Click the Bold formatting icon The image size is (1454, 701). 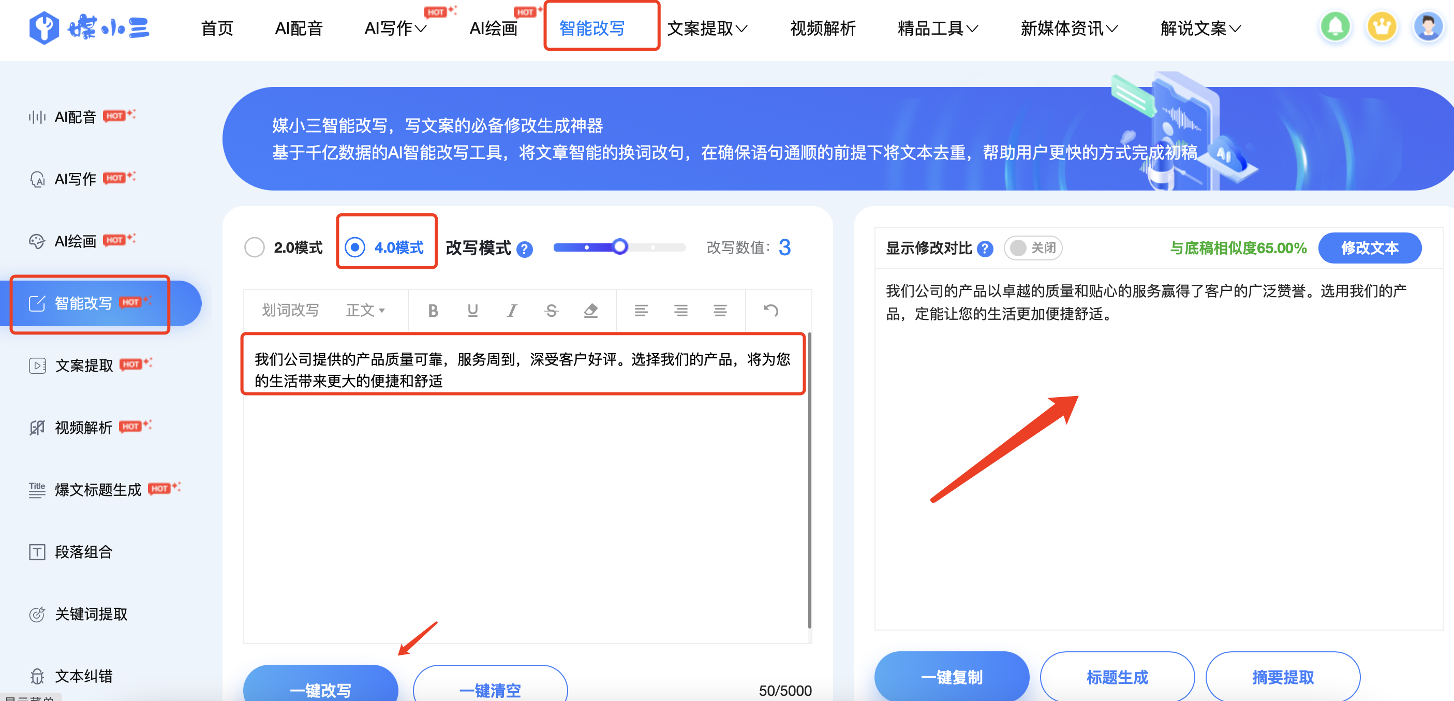(x=433, y=310)
